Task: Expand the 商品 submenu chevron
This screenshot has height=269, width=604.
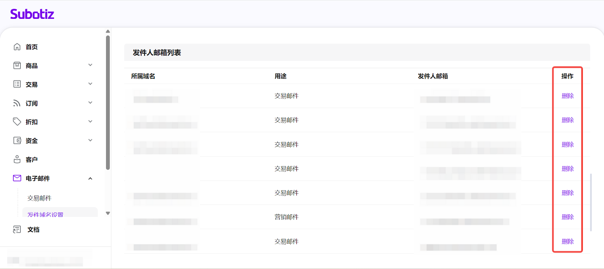Action: 90,65
